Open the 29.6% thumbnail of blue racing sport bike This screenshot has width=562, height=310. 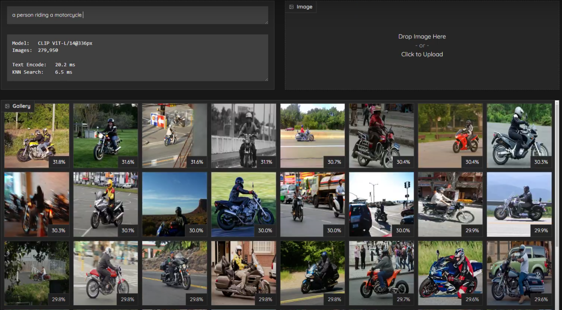tap(450, 273)
